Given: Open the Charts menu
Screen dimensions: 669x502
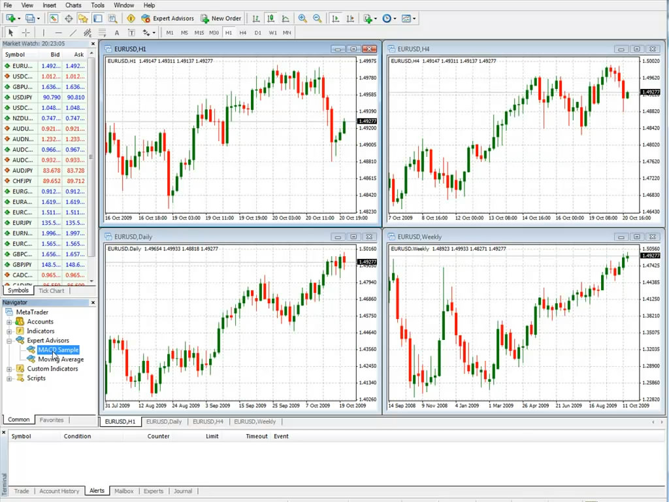Looking at the screenshot, I should point(73,5).
